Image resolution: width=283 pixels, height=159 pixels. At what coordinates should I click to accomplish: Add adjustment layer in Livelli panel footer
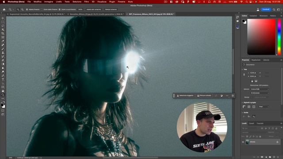tap(266, 157)
